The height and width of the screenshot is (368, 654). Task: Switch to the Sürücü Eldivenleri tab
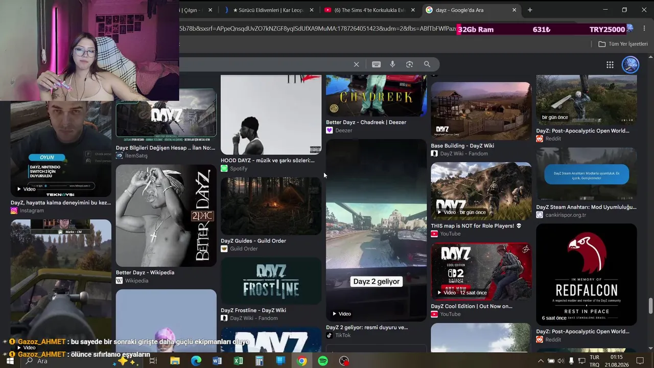(x=268, y=10)
